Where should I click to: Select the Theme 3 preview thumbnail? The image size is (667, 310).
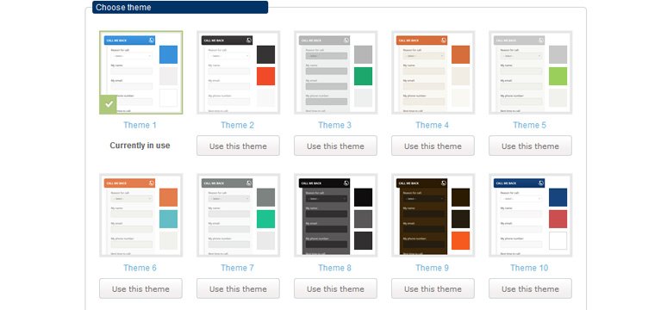(x=335, y=72)
